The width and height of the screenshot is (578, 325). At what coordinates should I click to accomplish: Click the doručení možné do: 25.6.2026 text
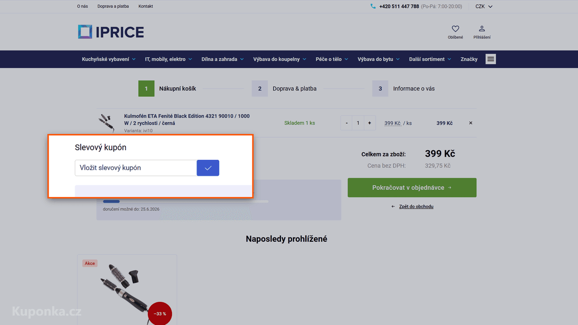pos(131,209)
